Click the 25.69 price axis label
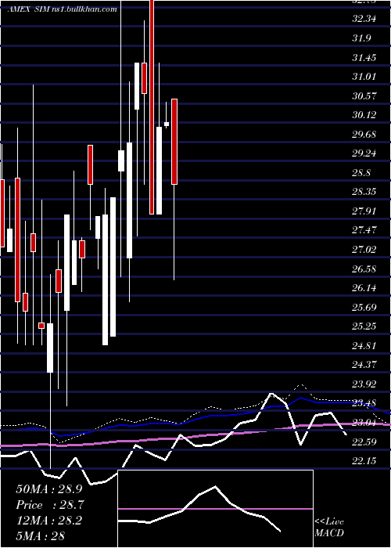This screenshot has width=391, height=548. 364,308
